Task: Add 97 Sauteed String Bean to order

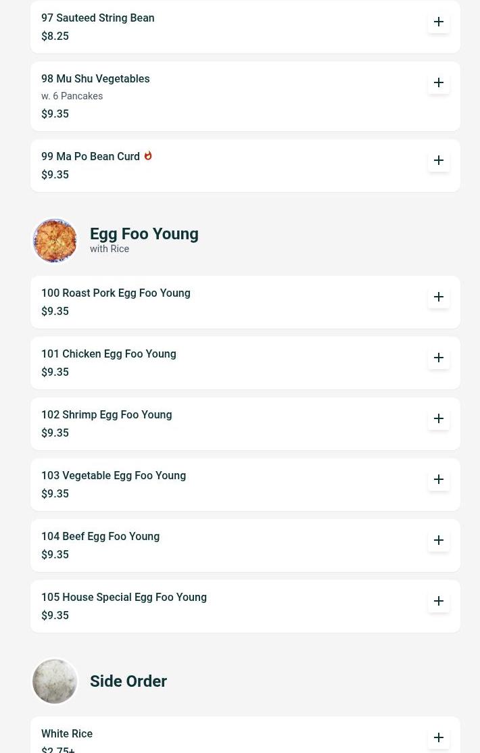Action: (x=439, y=22)
